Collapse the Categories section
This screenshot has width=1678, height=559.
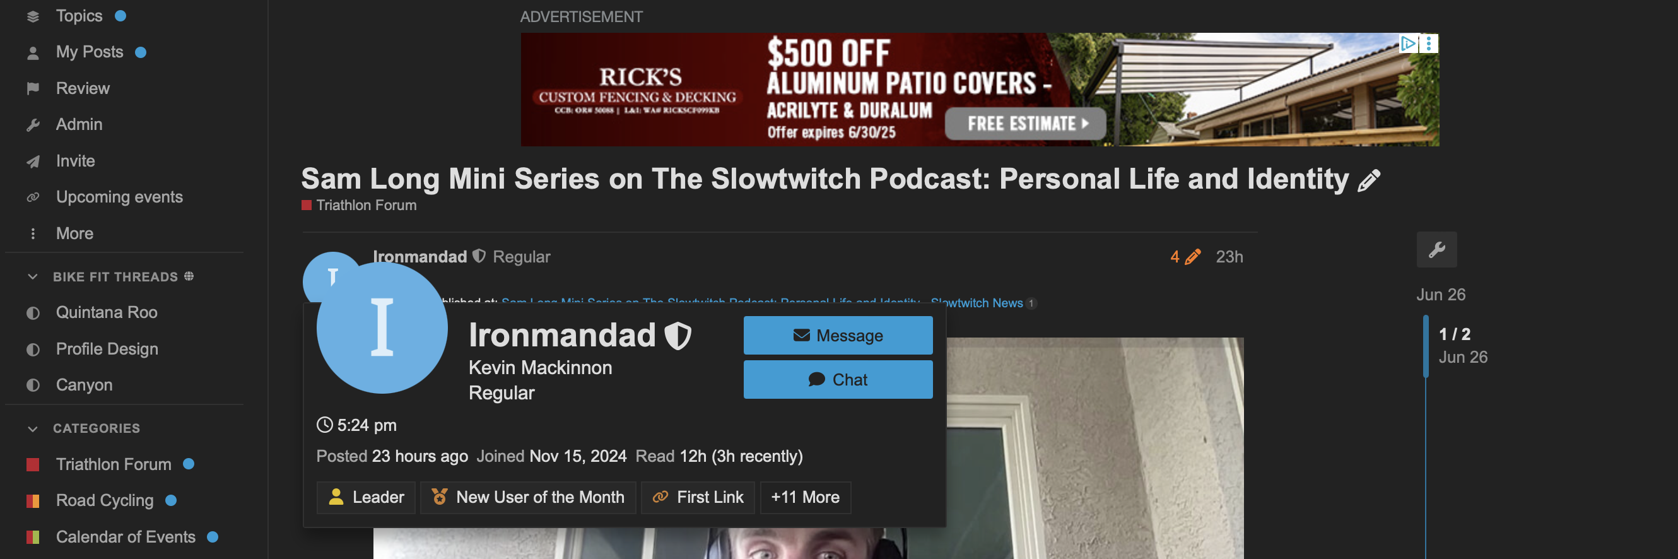click(x=33, y=428)
